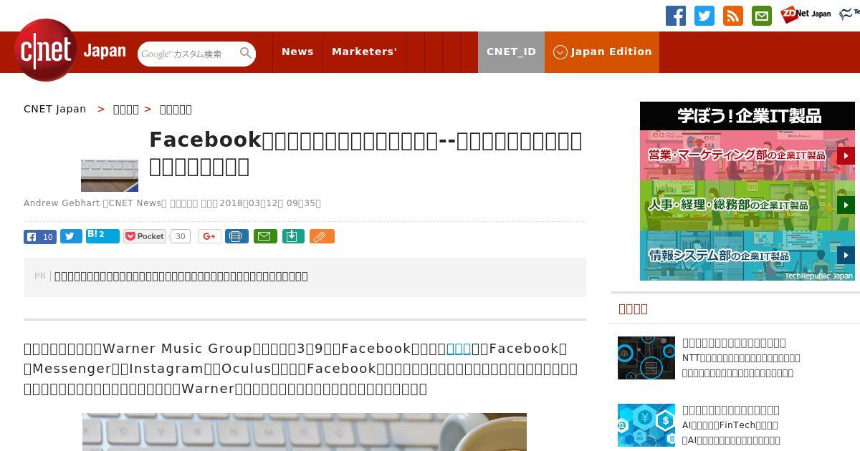
Task: Open the Facebook icon in the top bar
Action: (x=676, y=16)
